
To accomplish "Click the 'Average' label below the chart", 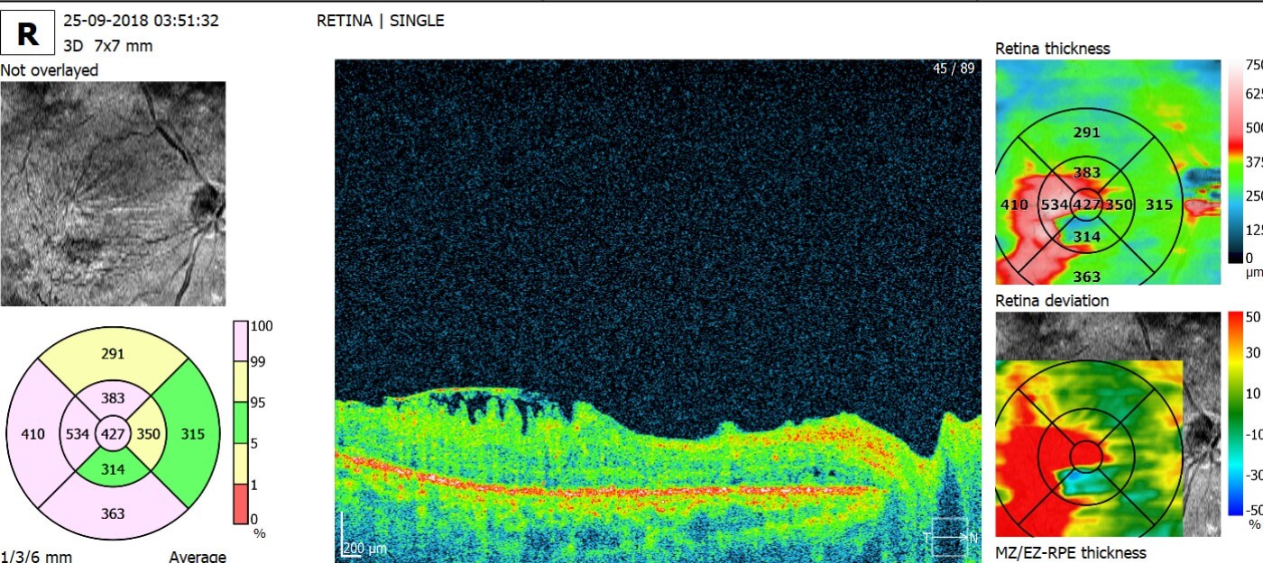I will pyautogui.click(x=197, y=556).
